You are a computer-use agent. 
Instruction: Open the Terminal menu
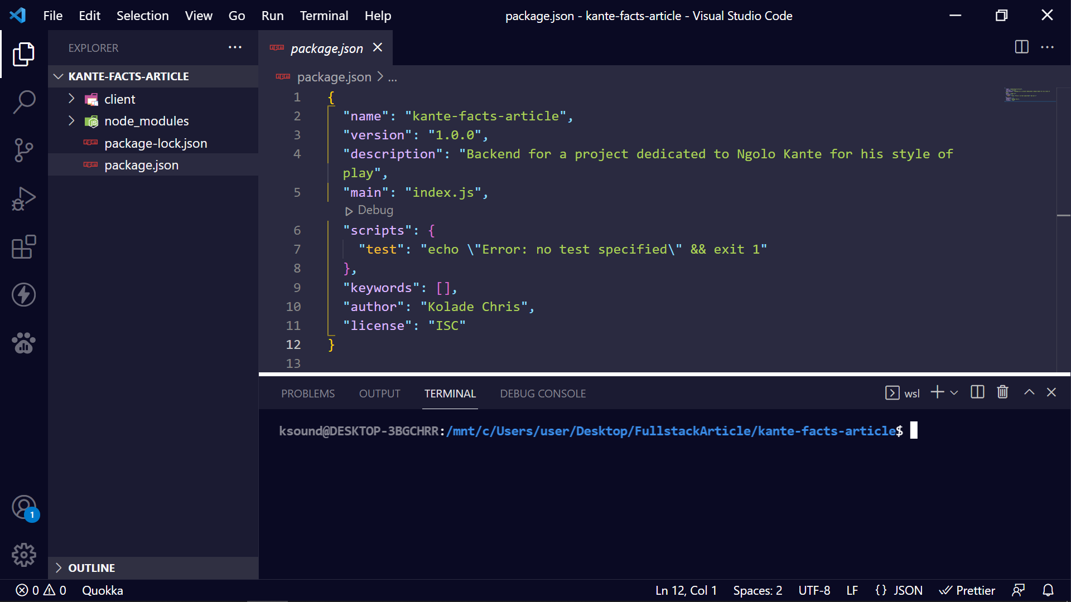[x=324, y=16]
